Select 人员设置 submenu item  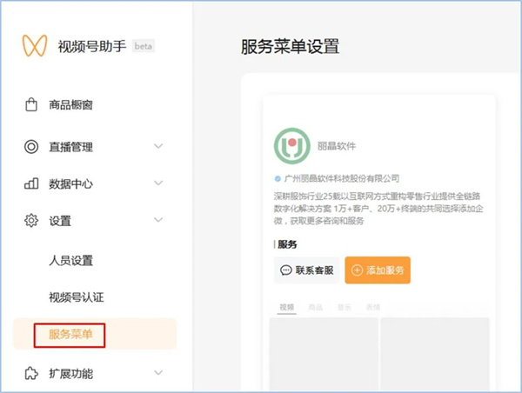pyautogui.click(x=71, y=260)
